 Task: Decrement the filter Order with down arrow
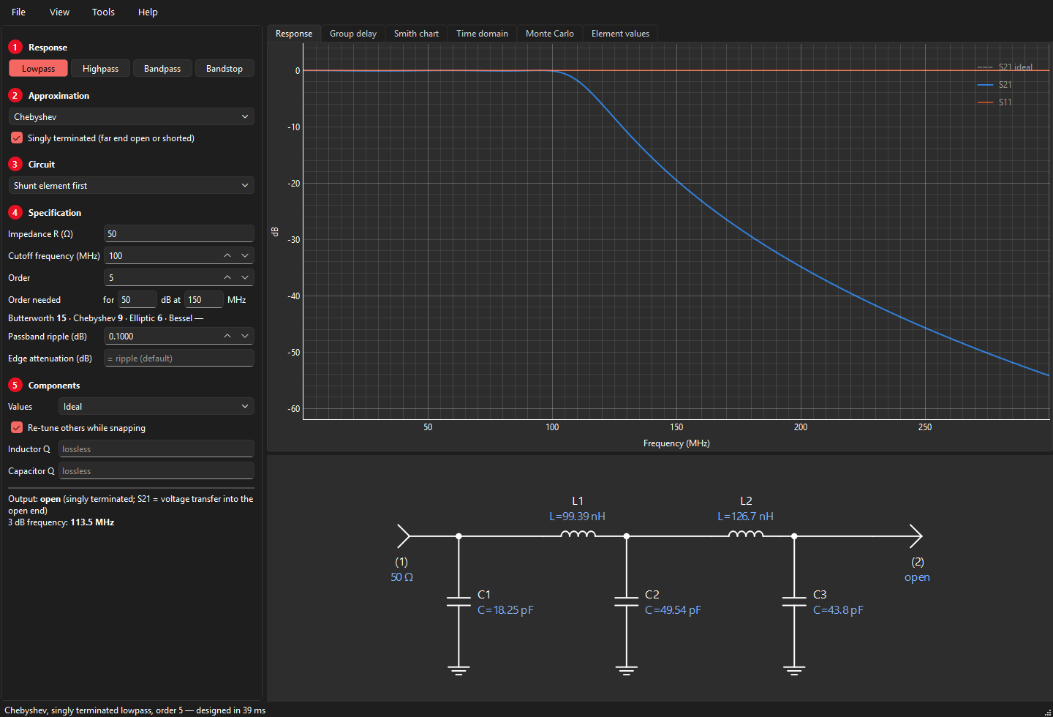point(245,277)
